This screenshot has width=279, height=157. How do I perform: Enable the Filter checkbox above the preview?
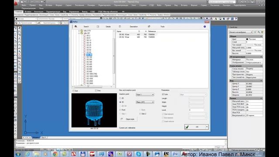click(96, 91)
